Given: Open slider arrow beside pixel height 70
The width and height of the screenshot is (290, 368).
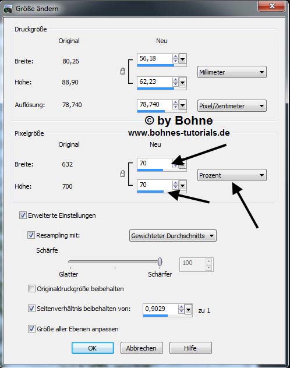Looking at the screenshot, I should pyautogui.click(x=182, y=185).
